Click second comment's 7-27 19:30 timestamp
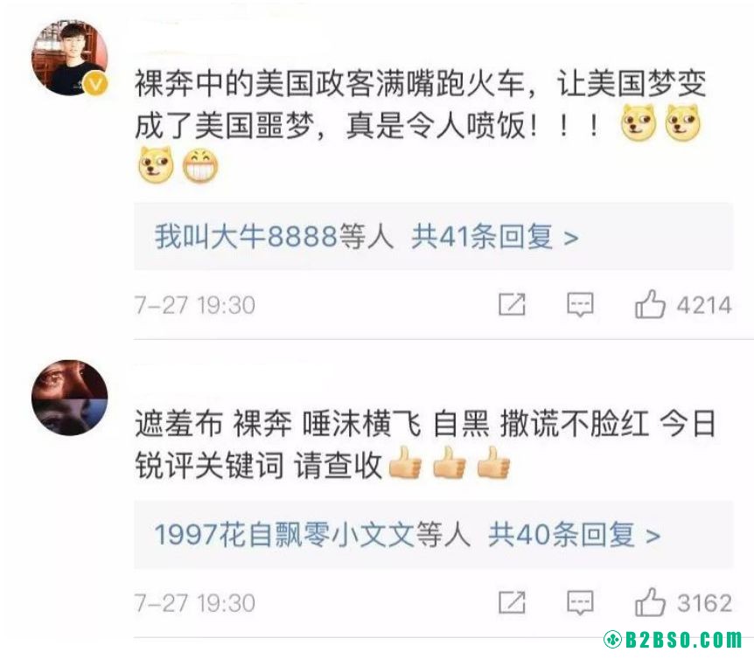This screenshot has height=659, width=754. (x=195, y=603)
